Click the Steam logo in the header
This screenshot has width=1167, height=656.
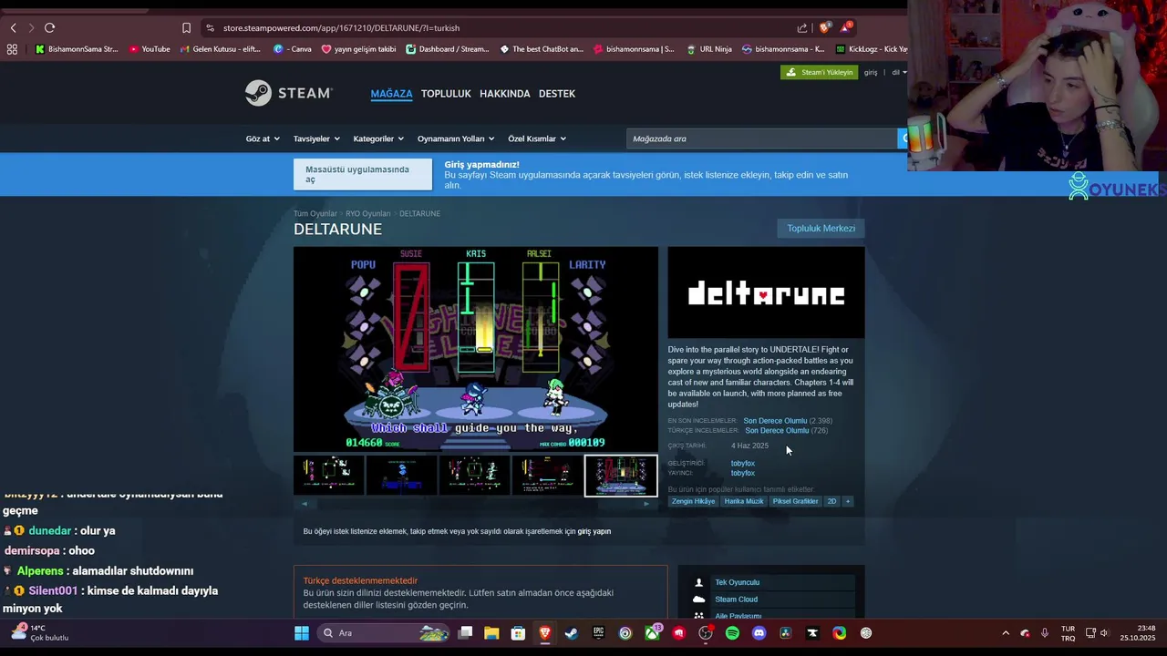point(288,93)
